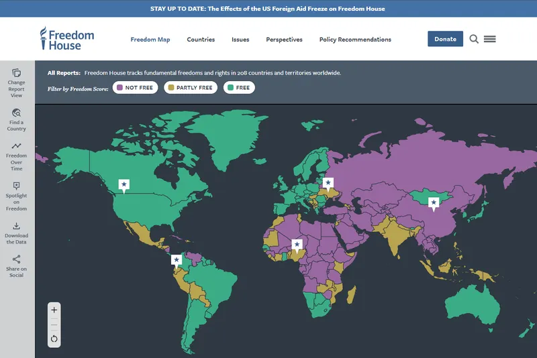This screenshot has width=537, height=358.
Task: Click the Download the Data icon
Action: tap(16, 226)
